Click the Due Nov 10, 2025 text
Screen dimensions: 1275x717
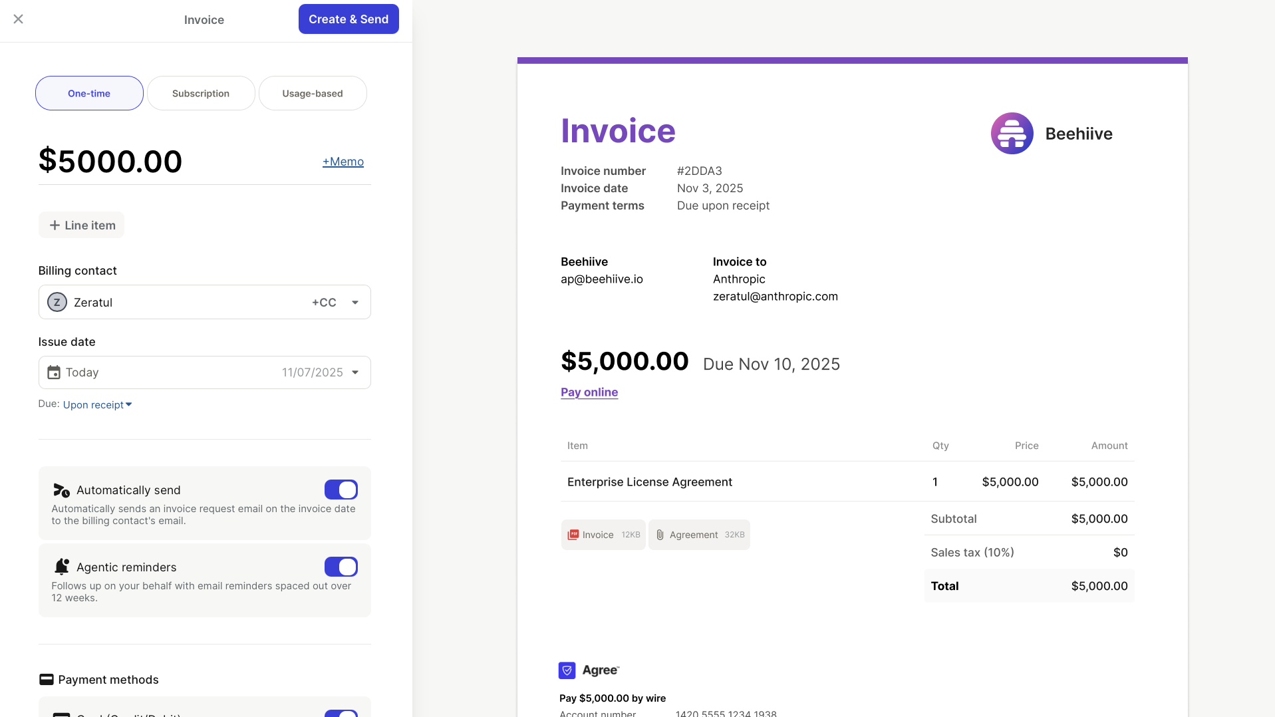click(x=772, y=364)
